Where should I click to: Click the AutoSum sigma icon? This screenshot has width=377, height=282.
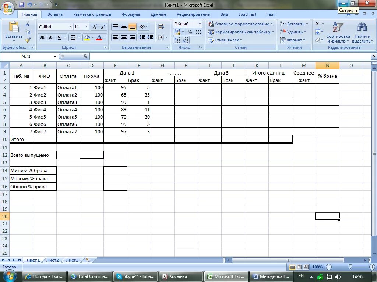[318, 24]
